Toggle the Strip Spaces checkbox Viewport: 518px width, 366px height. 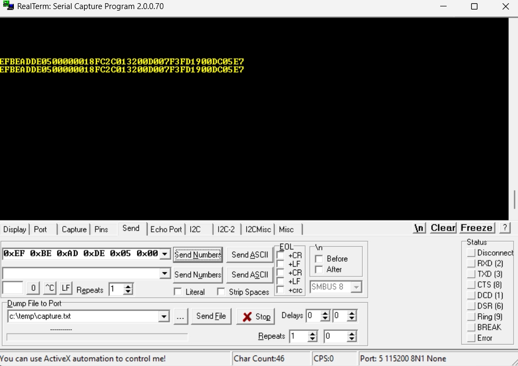pyautogui.click(x=221, y=292)
